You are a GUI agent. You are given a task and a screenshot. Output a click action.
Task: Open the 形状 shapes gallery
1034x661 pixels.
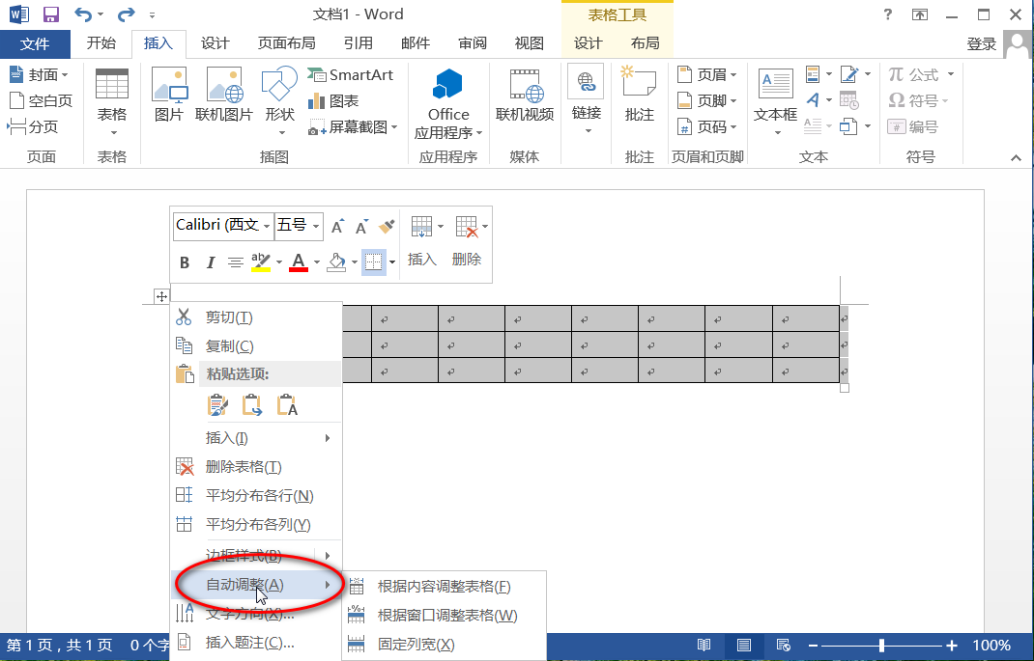pyautogui.click(x=279, y=102)
